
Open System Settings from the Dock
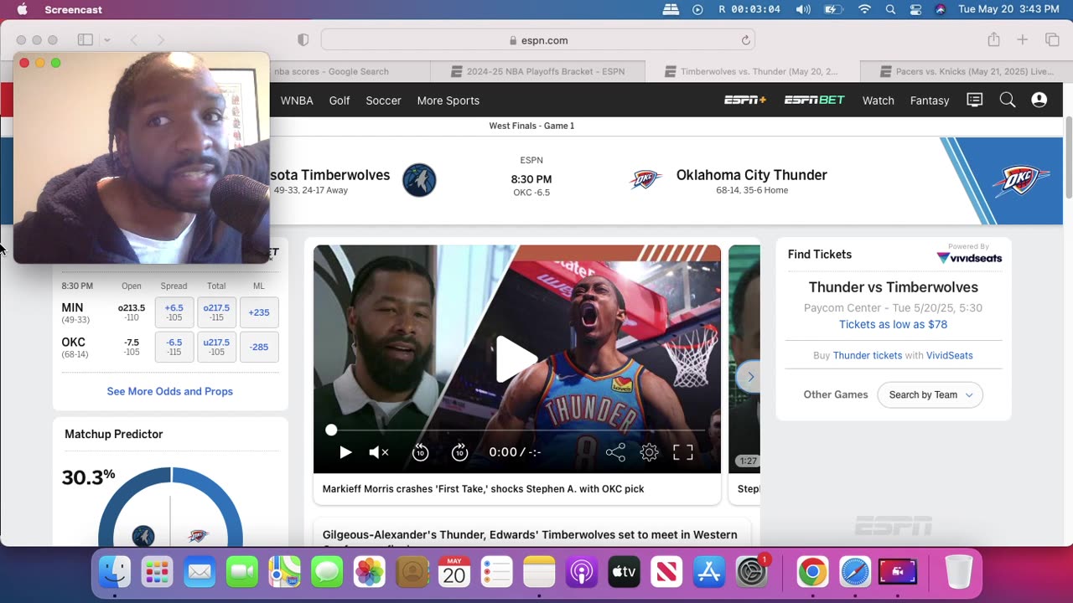point(751,572)
